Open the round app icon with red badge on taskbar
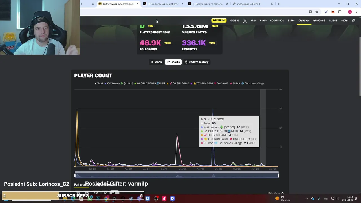 coord(156,198)
